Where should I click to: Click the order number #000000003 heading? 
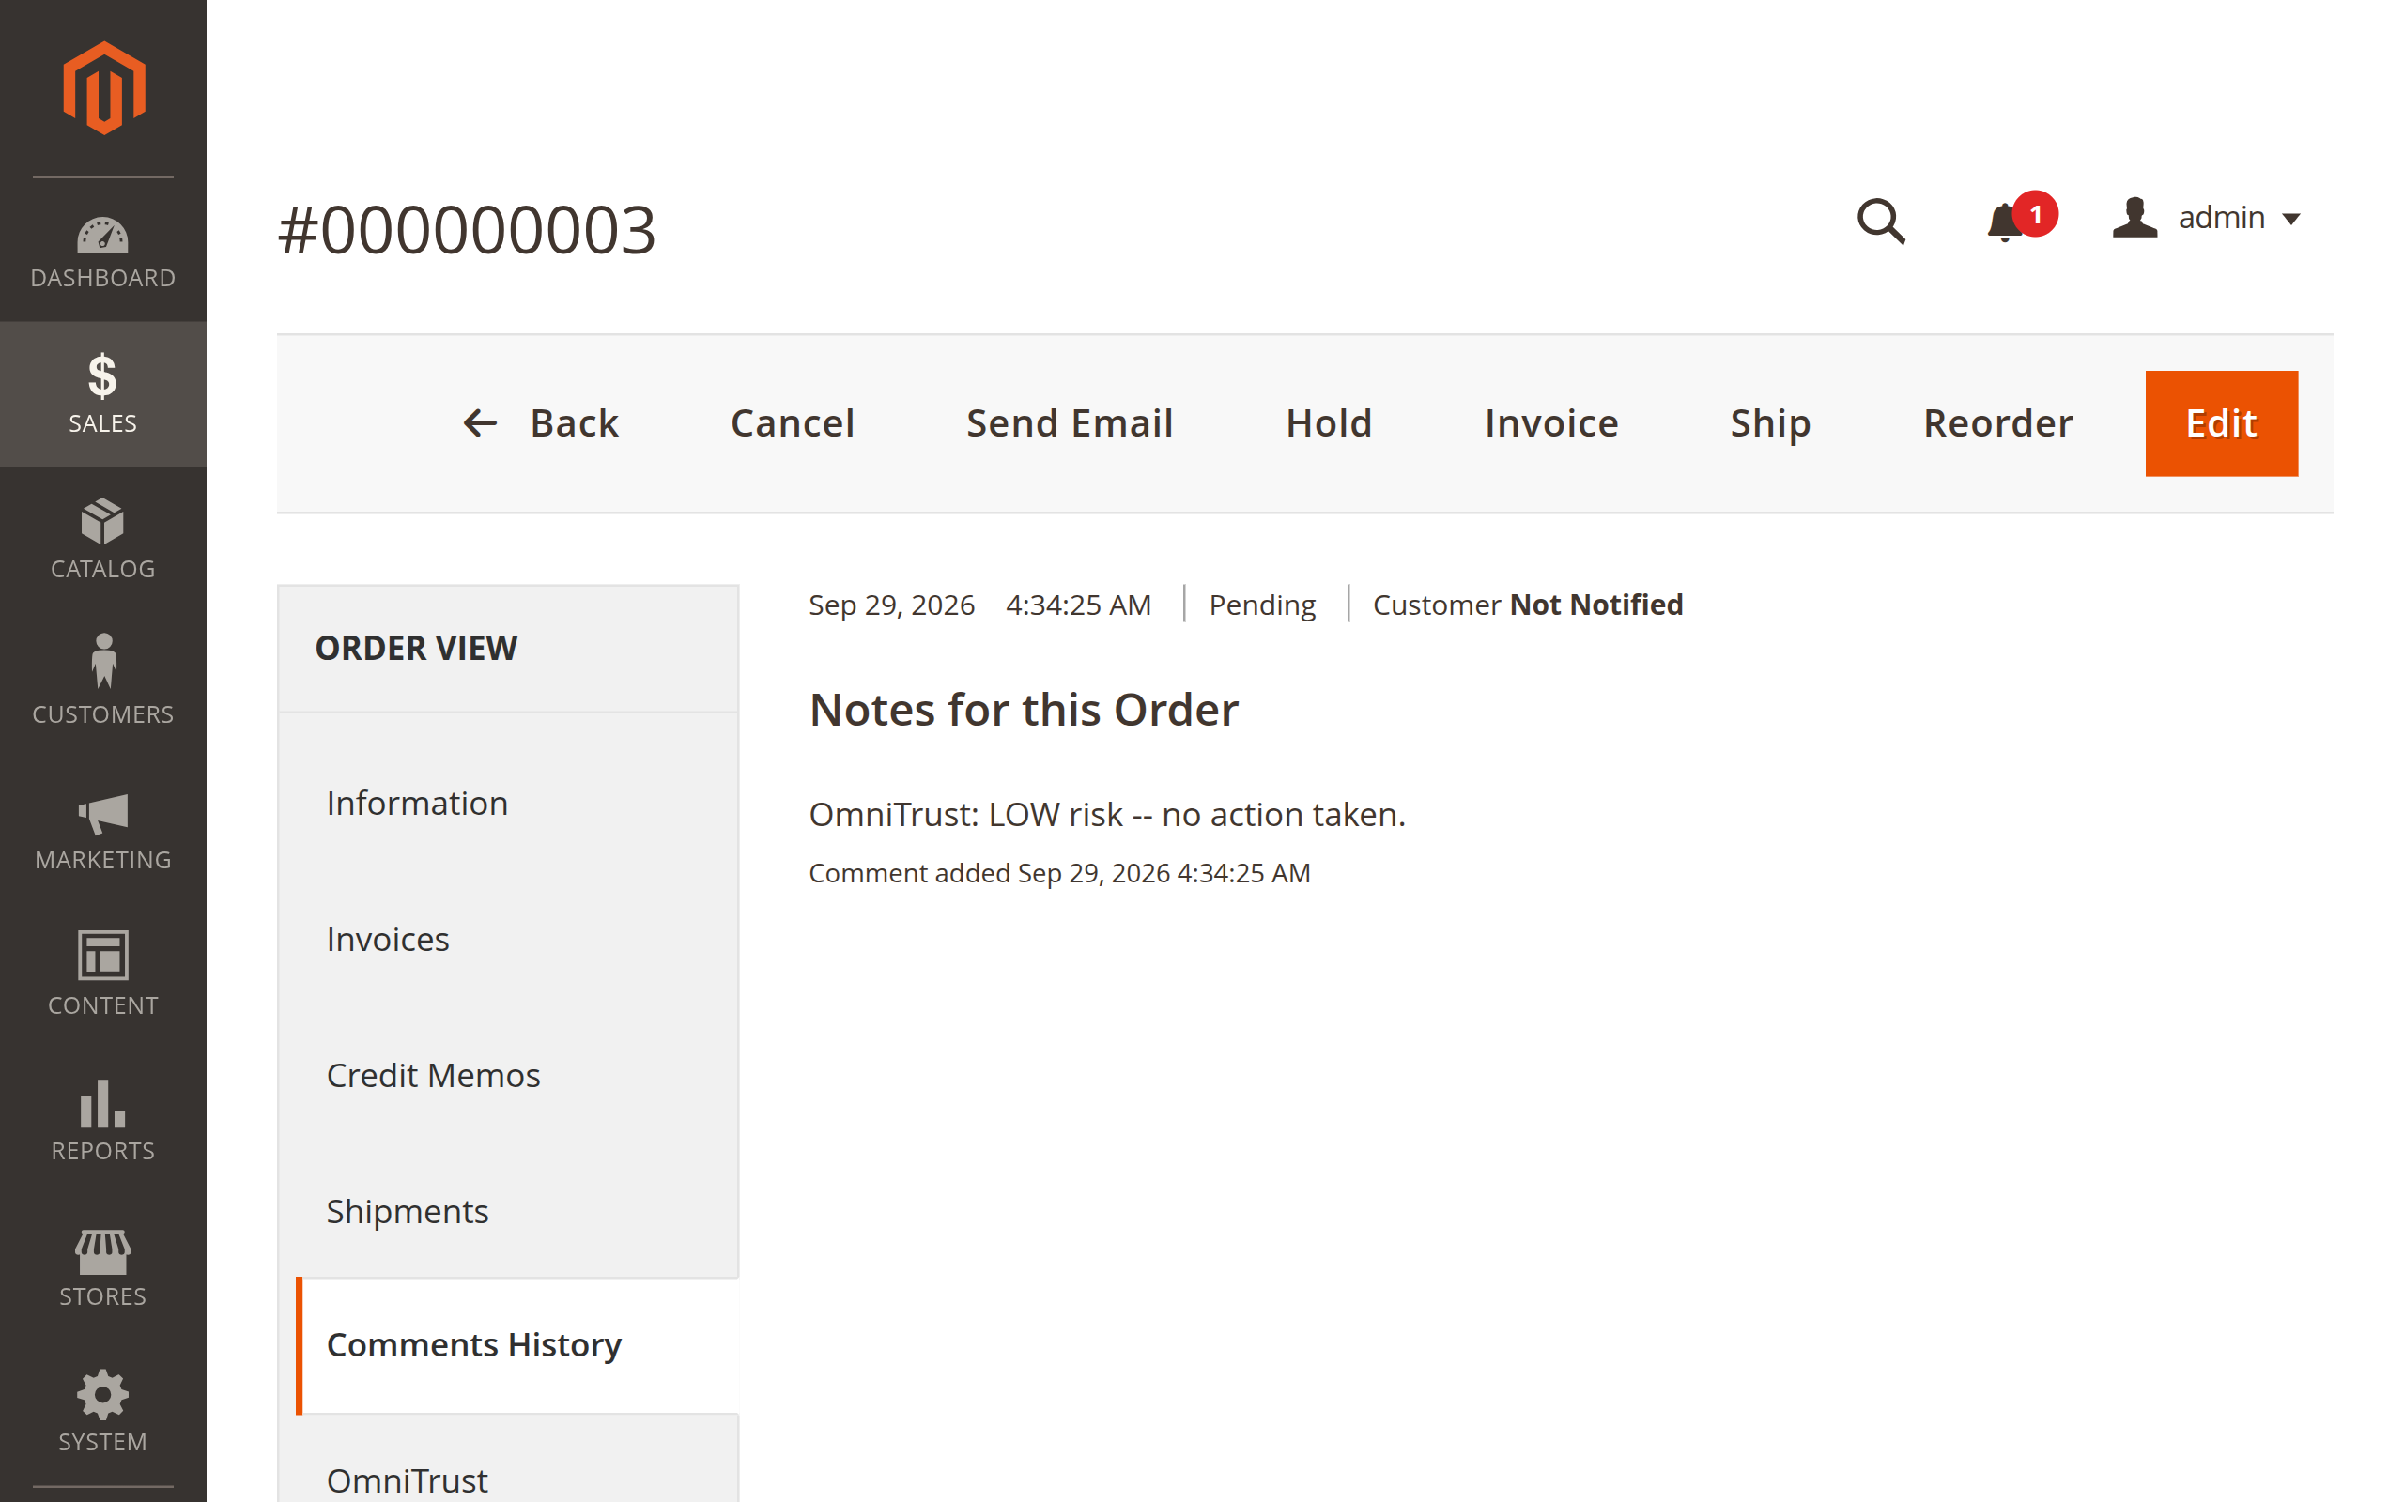[467, 229]
